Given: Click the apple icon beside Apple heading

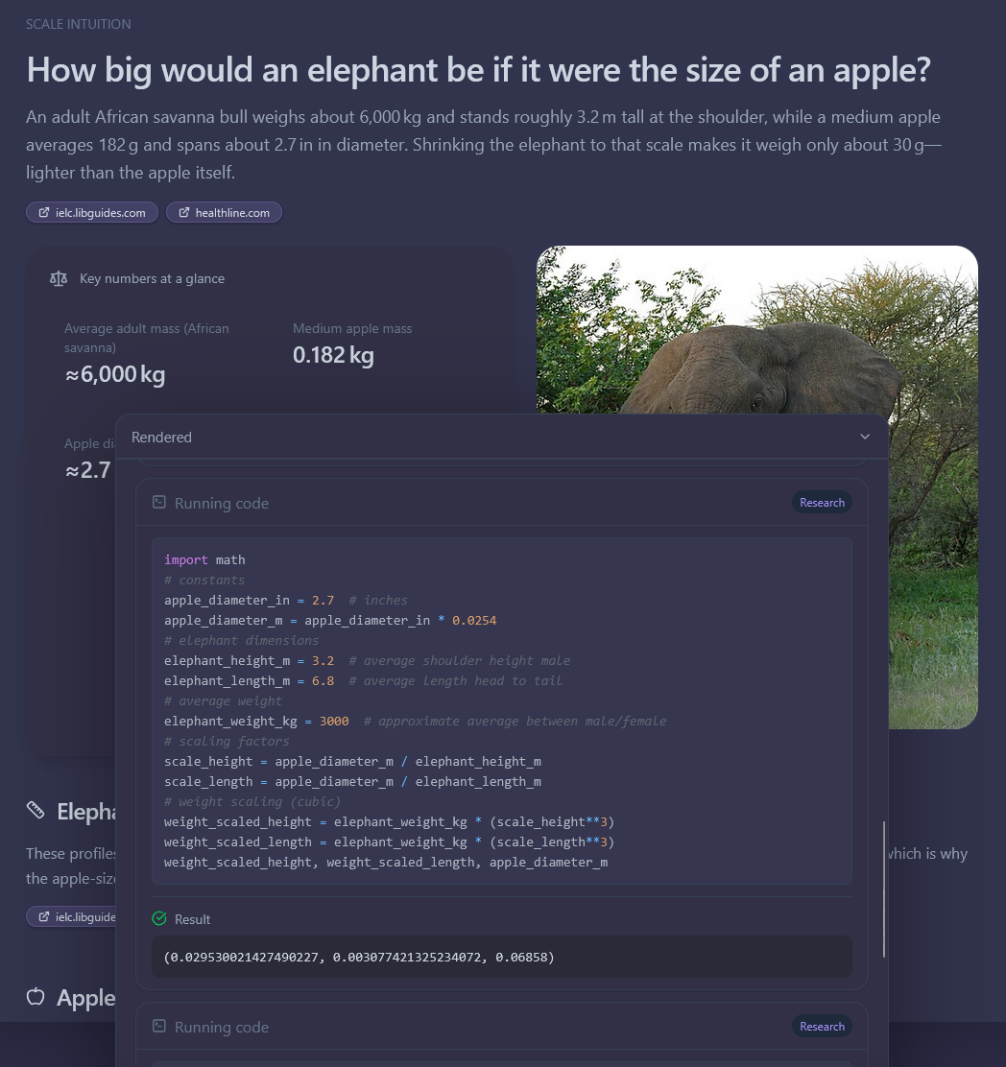Looking at the screenshot, I should click(36, 997).
